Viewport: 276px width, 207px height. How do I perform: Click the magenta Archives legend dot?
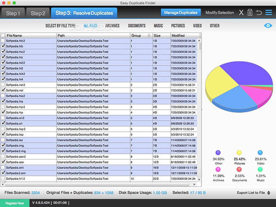click(218, 169)
